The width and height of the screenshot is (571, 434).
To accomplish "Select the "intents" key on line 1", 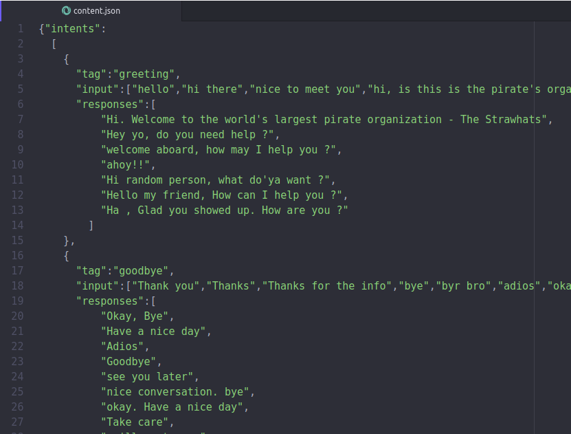I will point(68,28).
